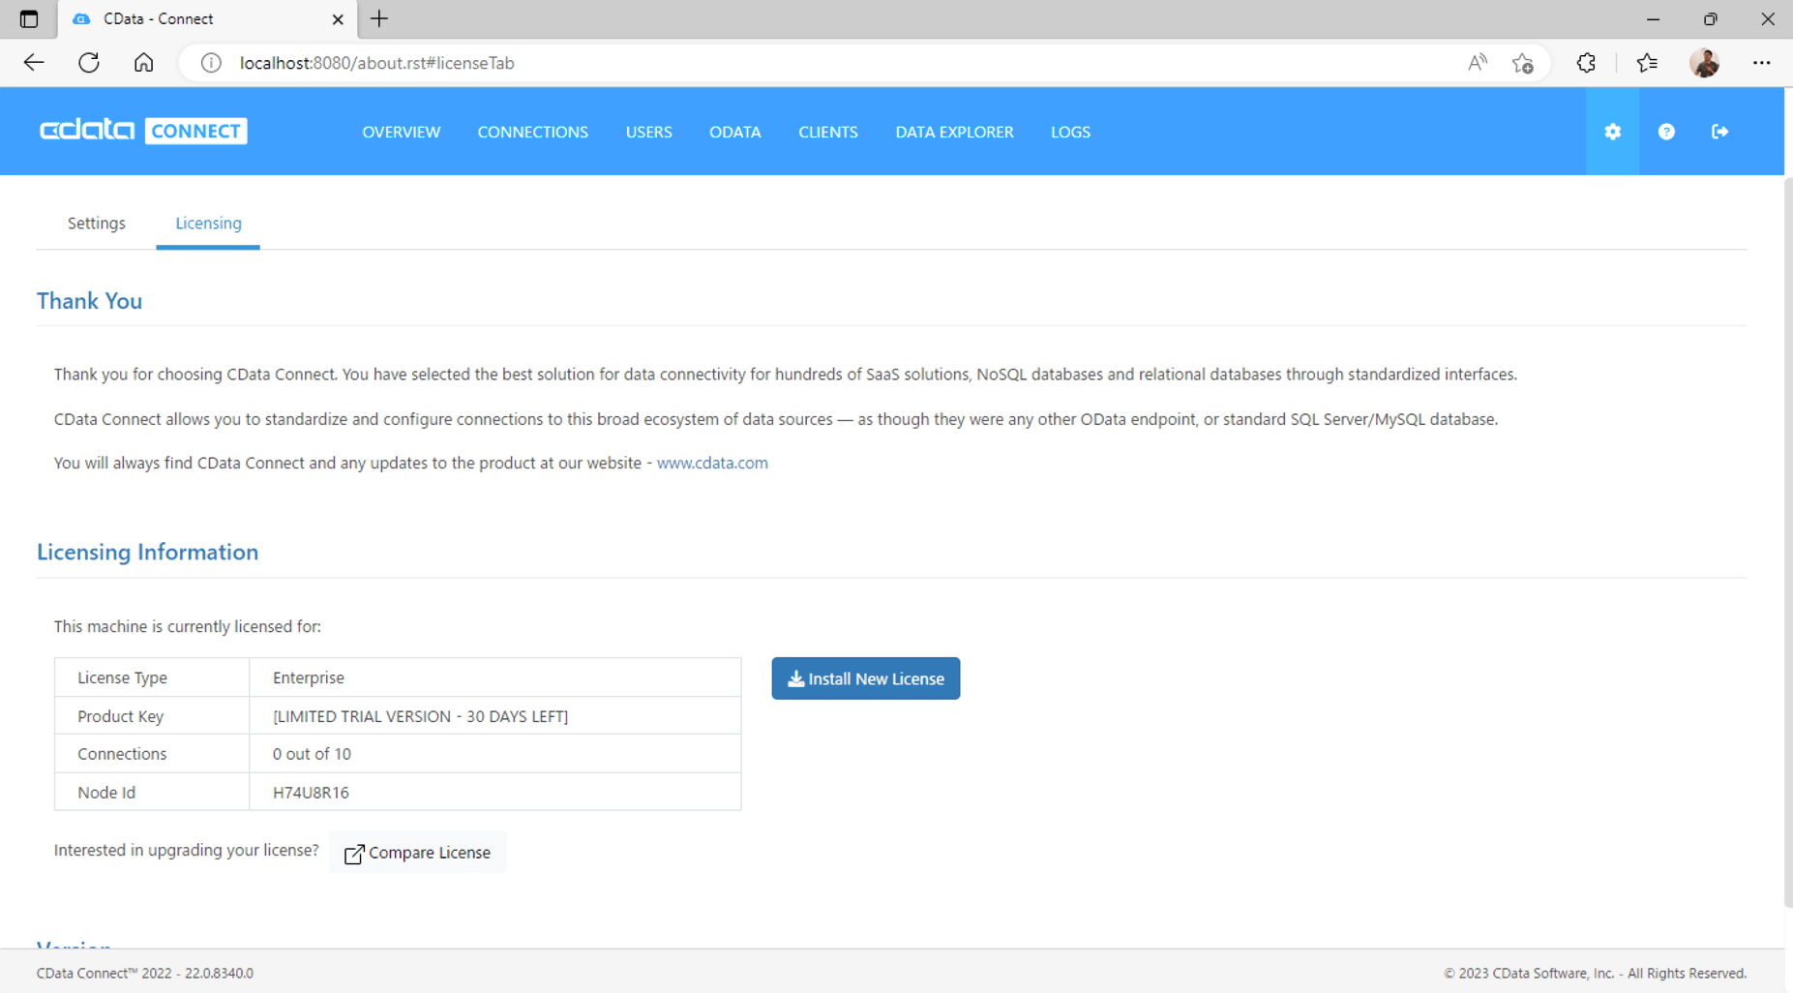Go to the OData section
Viewport: 1793px width, 993px height.
pos(734,132)
